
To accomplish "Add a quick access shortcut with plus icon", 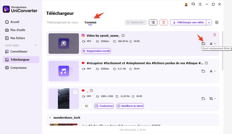I will click(35, 45).
